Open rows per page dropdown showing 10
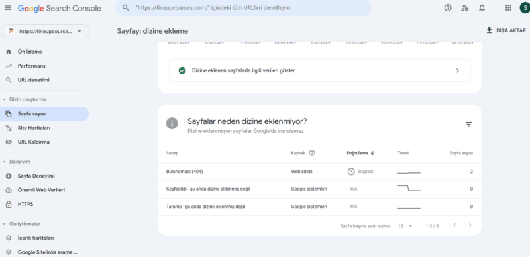The height and width of the screenshot is (257, 530). pyautogui.click(x=405, y=226)
